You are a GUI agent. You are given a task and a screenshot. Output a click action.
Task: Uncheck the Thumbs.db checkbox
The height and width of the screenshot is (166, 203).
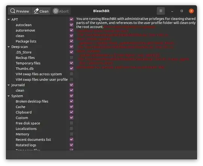[x=71, y=68]
